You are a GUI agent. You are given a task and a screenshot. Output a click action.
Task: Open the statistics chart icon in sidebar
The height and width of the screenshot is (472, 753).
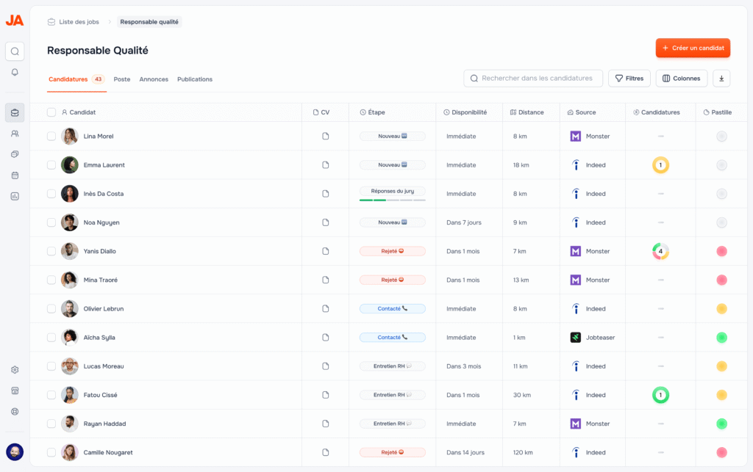click(x=15, y=196)
